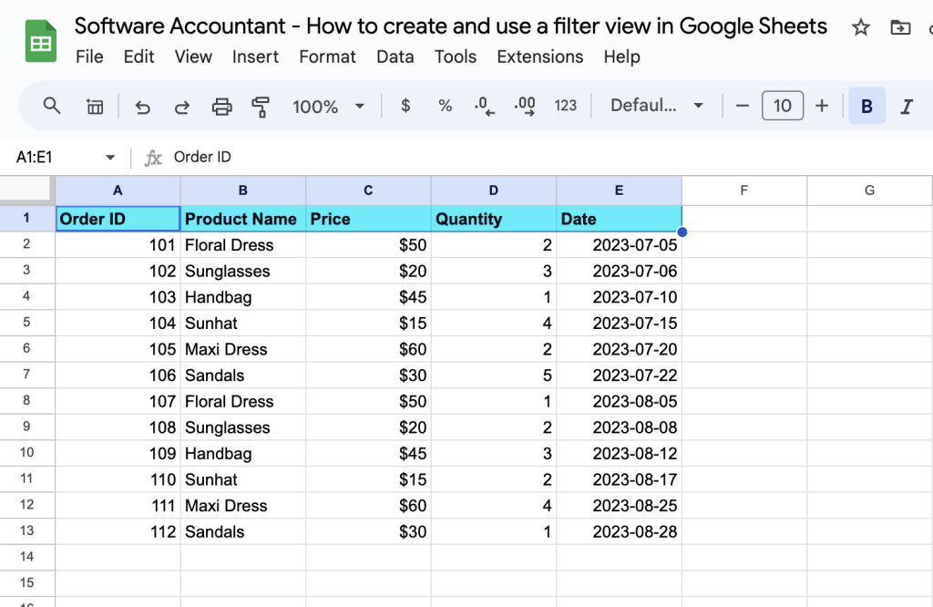Open the Google Sheets home icon
This screenshot has width=933, height=607.
(40, 41)
